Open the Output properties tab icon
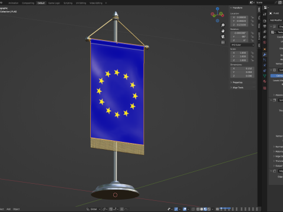 pos(265,26)
